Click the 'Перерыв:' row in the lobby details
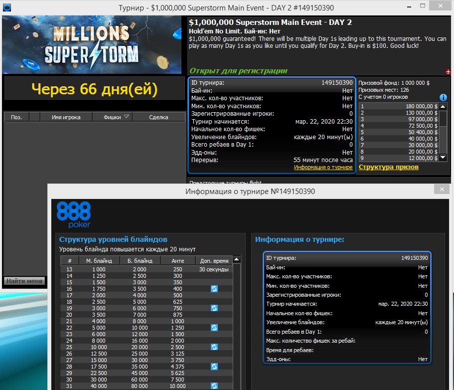The height and width of the screenshot is (390, 454). pos(272,160)
